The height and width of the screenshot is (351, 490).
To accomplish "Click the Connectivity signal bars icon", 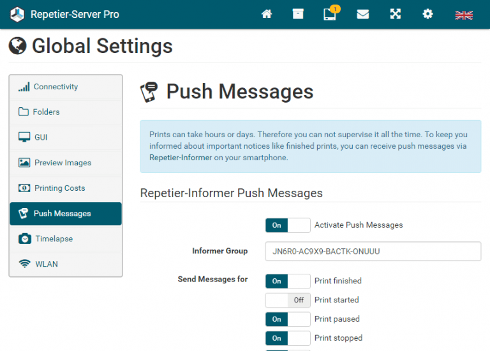I will [24, 87].
